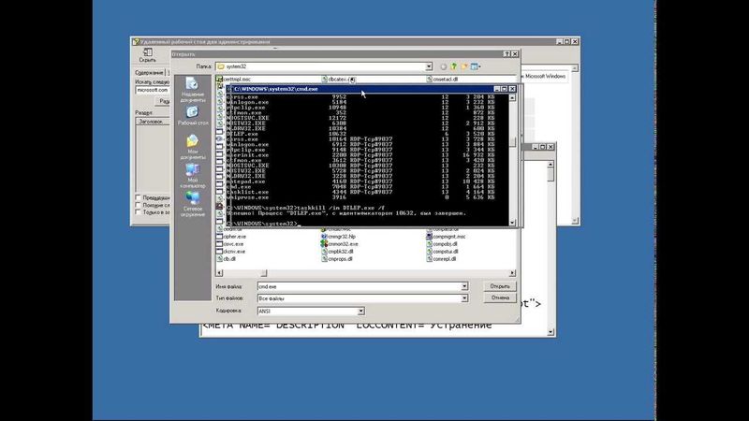Screen dimensions: 749x421
Task: Click the Заголовок column header in help window
Action: click(153, 122)
